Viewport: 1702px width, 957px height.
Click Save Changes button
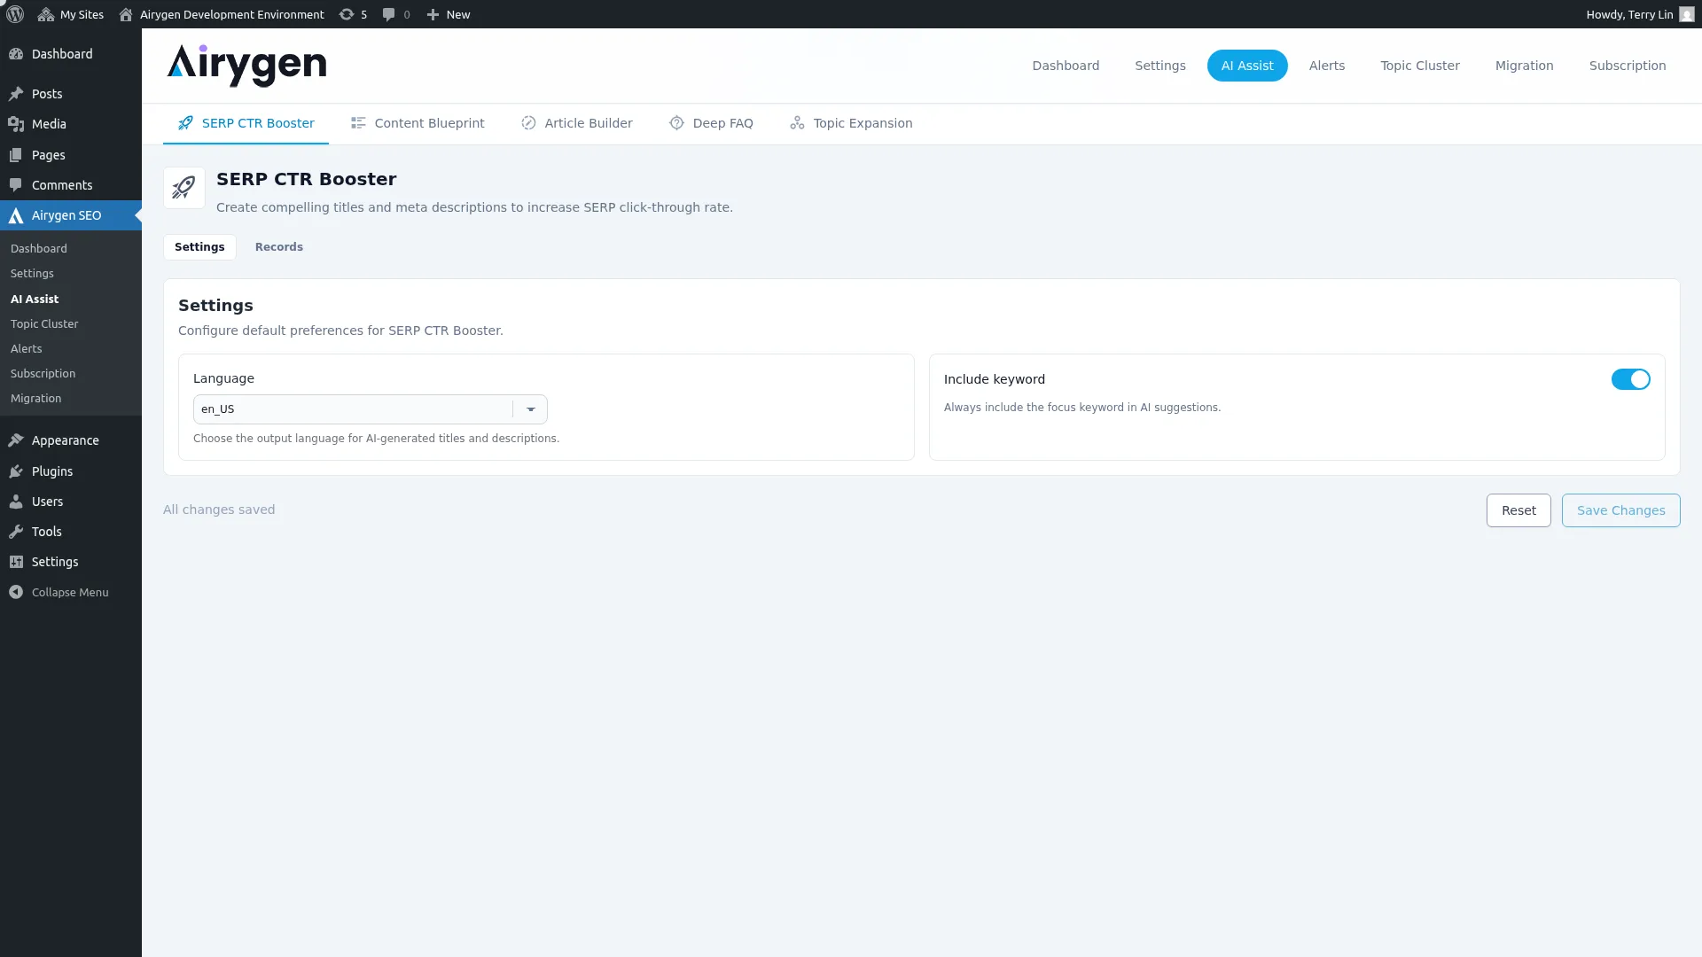click(x=1620, y=510)
